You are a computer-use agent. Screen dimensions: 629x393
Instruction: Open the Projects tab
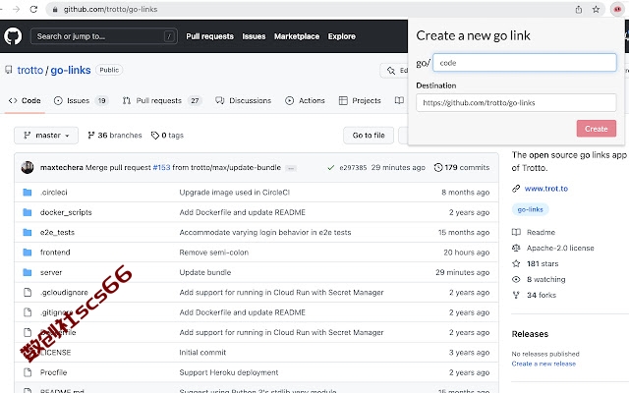tap(360, 100)
